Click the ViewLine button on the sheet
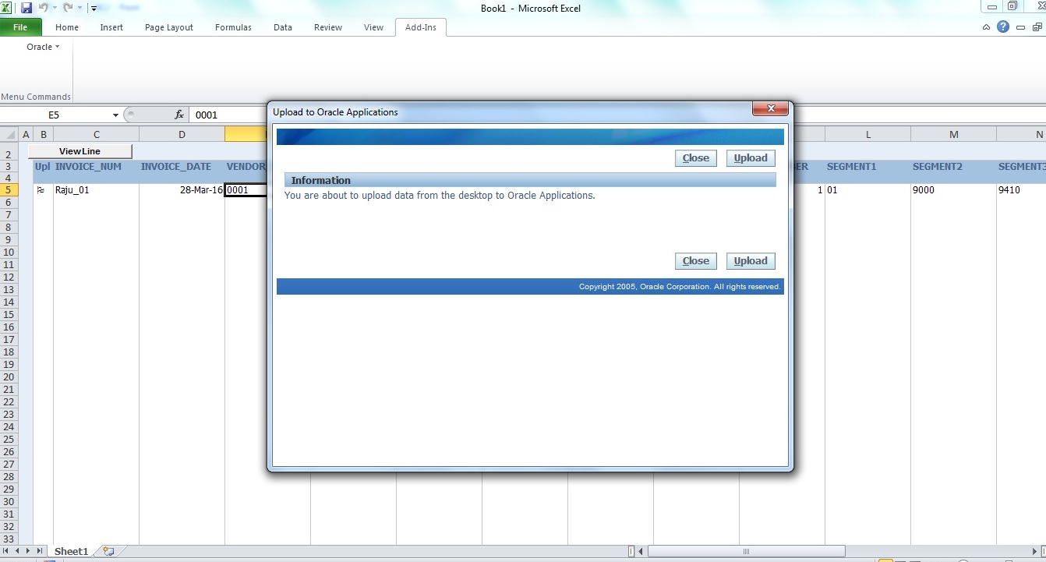The height and width of the screenshot is (562, 1046). 80,151
